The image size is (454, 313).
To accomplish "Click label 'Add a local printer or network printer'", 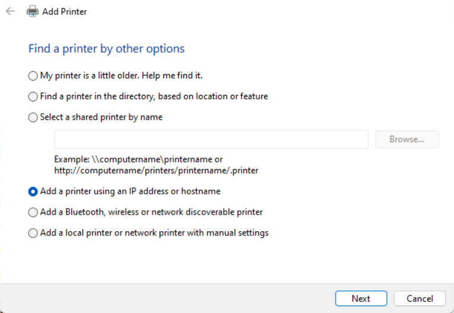I will [x=154, y=233].
